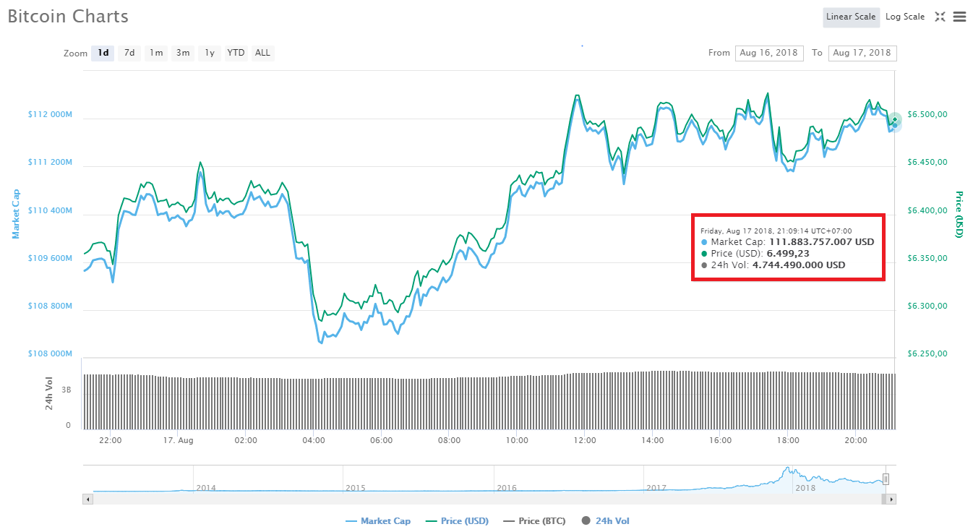
Task: Toggle the 24h Vol series visibility
Action: point(604,520)
